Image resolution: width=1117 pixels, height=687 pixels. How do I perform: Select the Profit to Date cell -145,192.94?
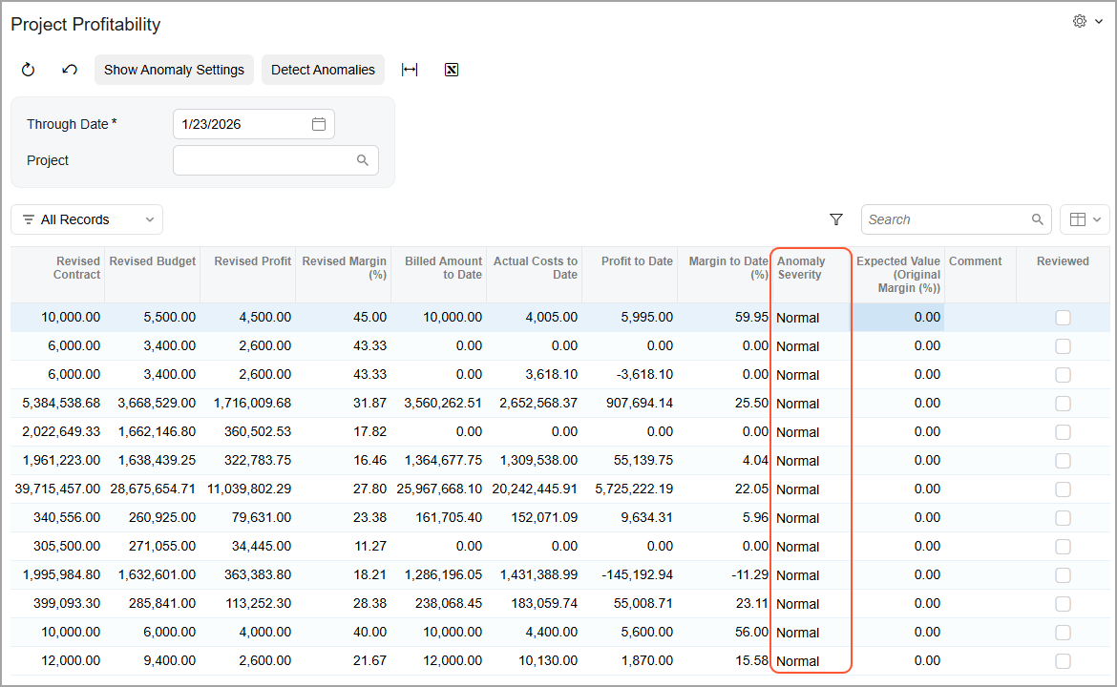pos(630,574)
